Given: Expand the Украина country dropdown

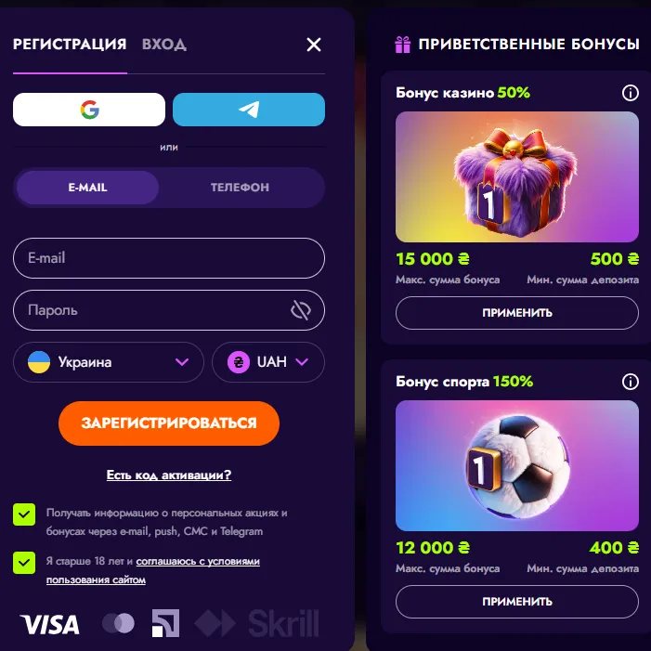Looking at the screenshot, I should (x=109, y=362).
